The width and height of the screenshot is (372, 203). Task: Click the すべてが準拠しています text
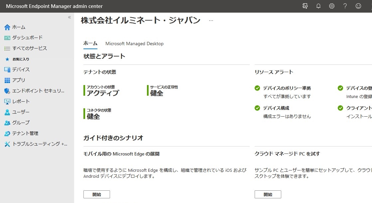287,97
